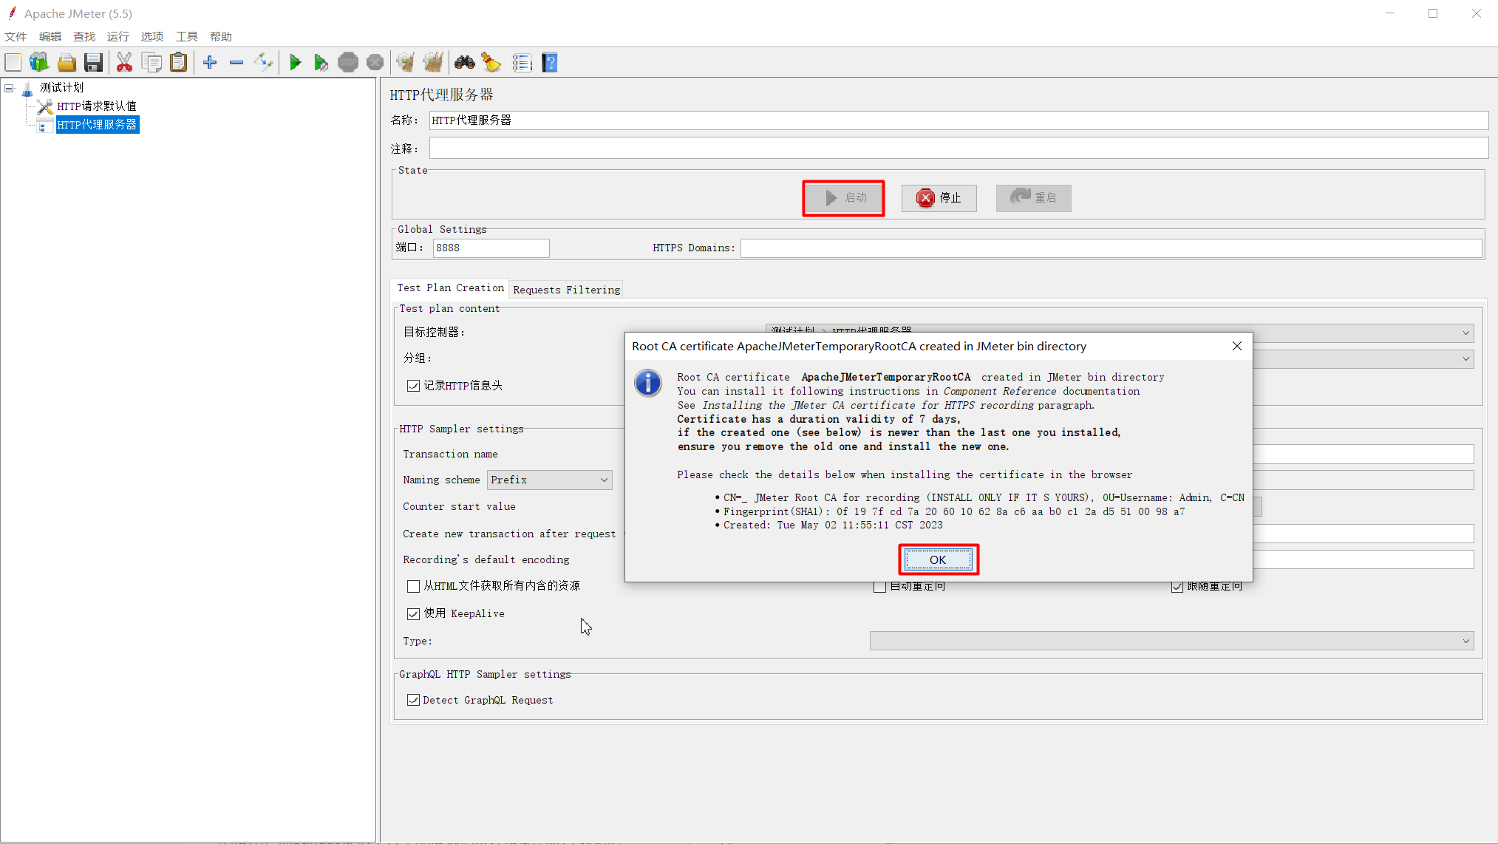
Task: Select HTTP请求默认值 in the tree
Action: tap(97, 106)
